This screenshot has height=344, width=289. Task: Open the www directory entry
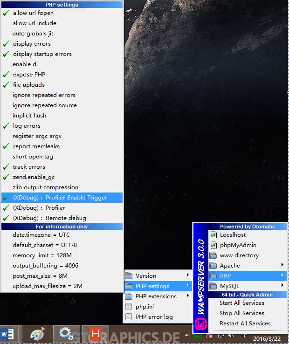click(248, 255)
